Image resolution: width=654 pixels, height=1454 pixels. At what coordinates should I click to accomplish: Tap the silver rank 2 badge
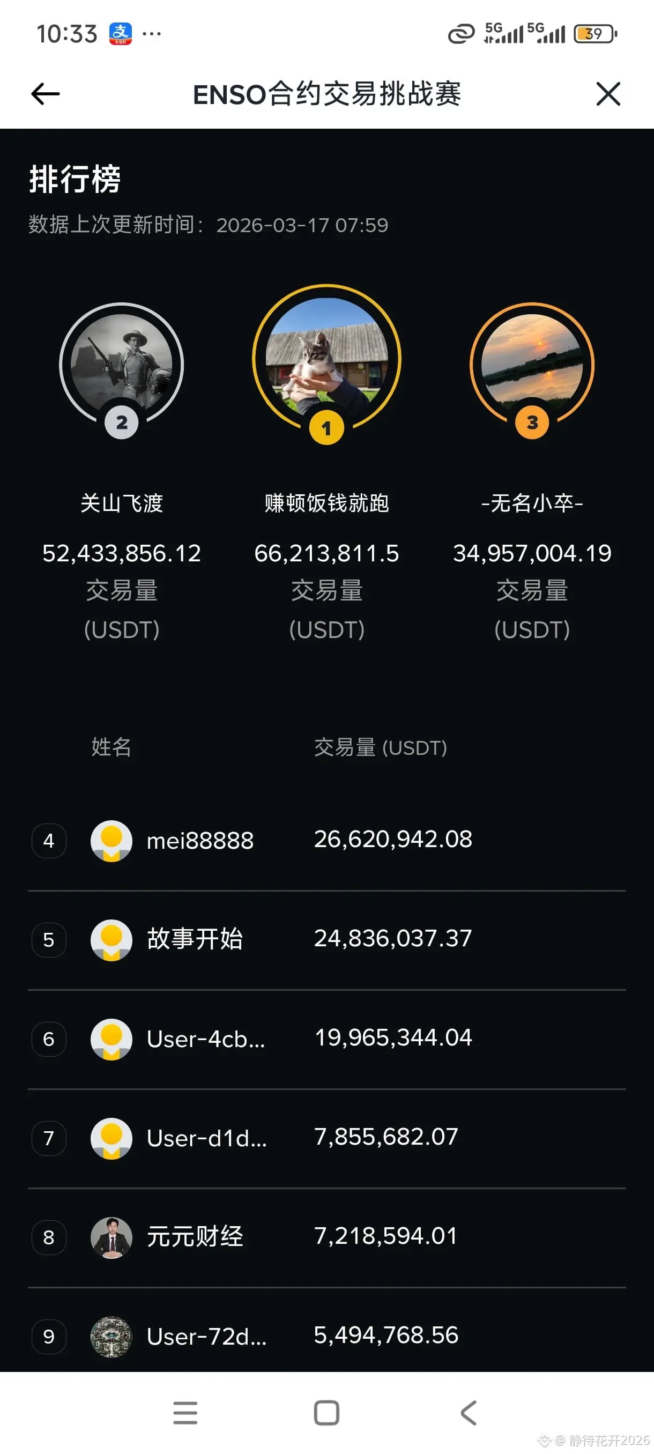121,422
